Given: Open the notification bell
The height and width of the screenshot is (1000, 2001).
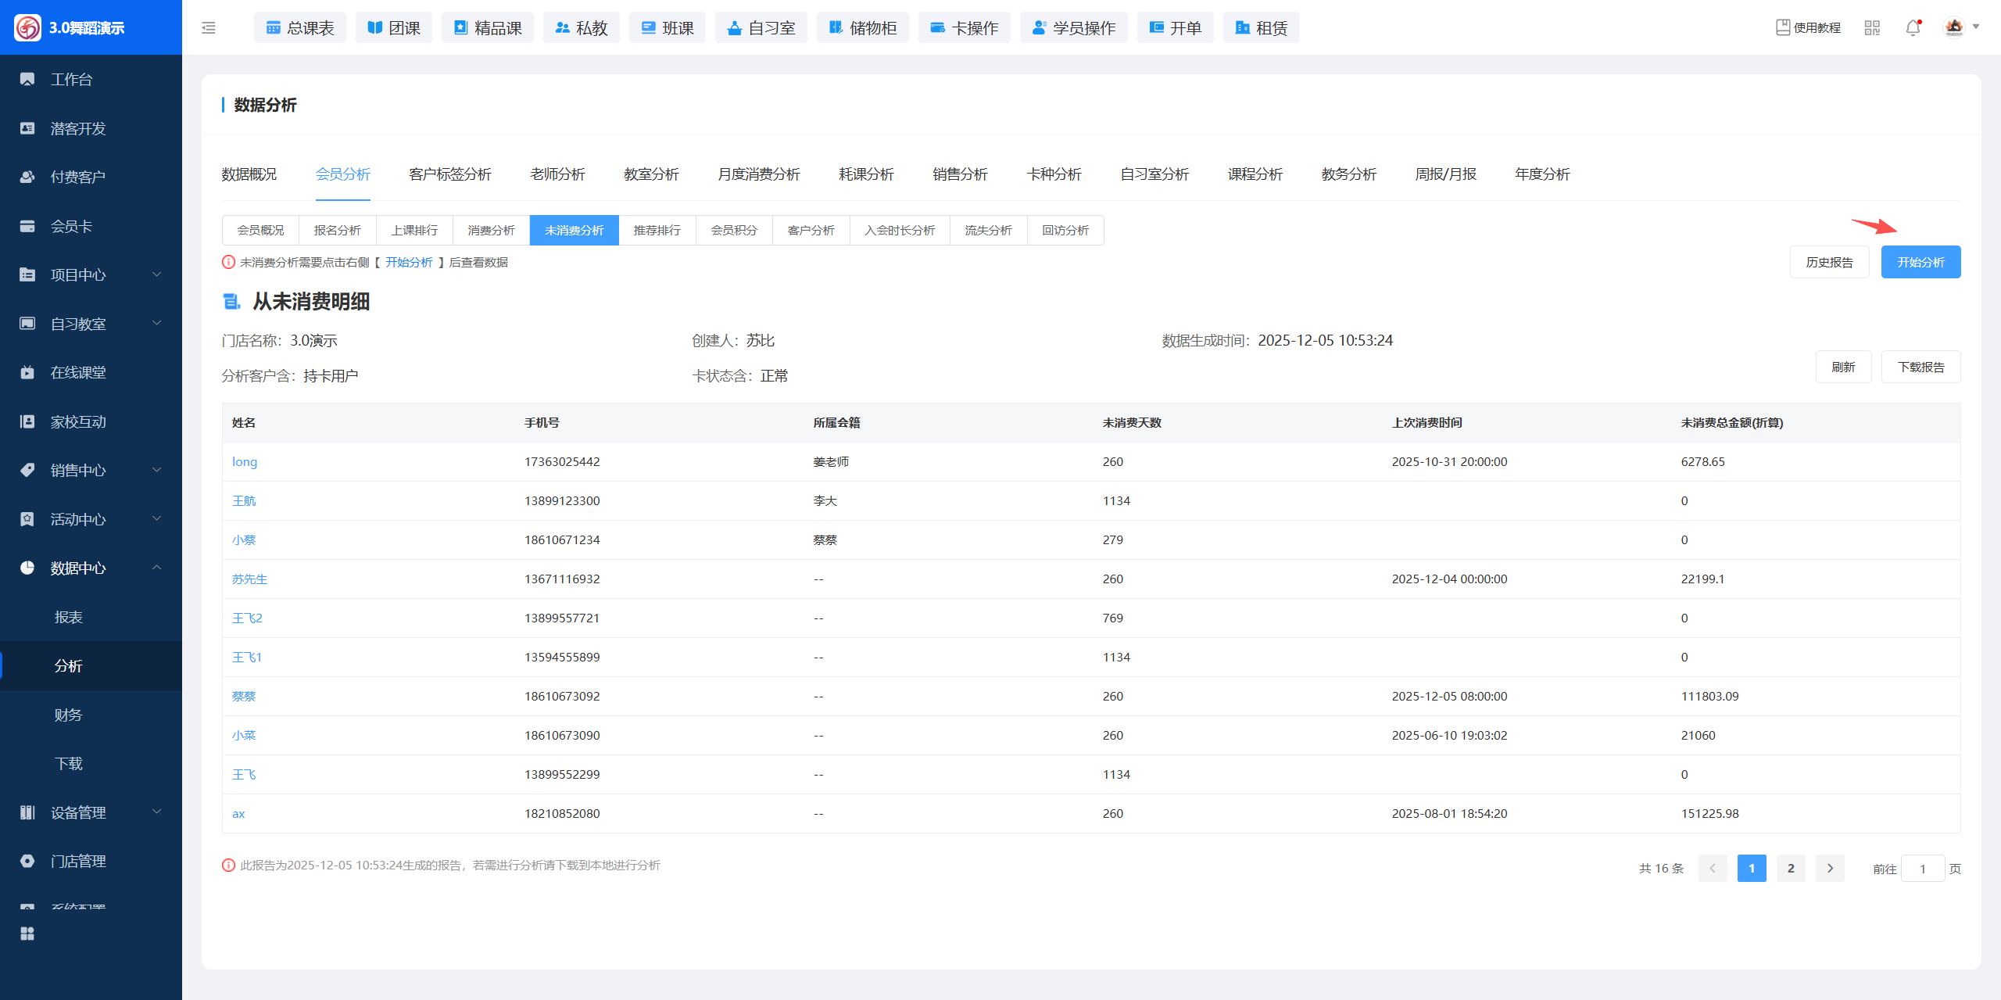Looking at the screenshot, I should click(1913, 28).
